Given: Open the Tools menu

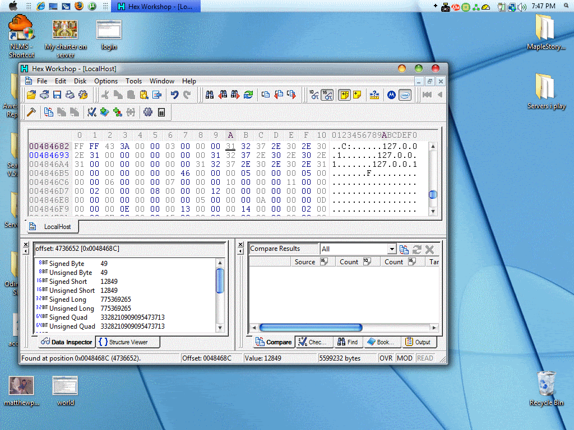Looking at the screenshot, I should click(x=133, y=81).
